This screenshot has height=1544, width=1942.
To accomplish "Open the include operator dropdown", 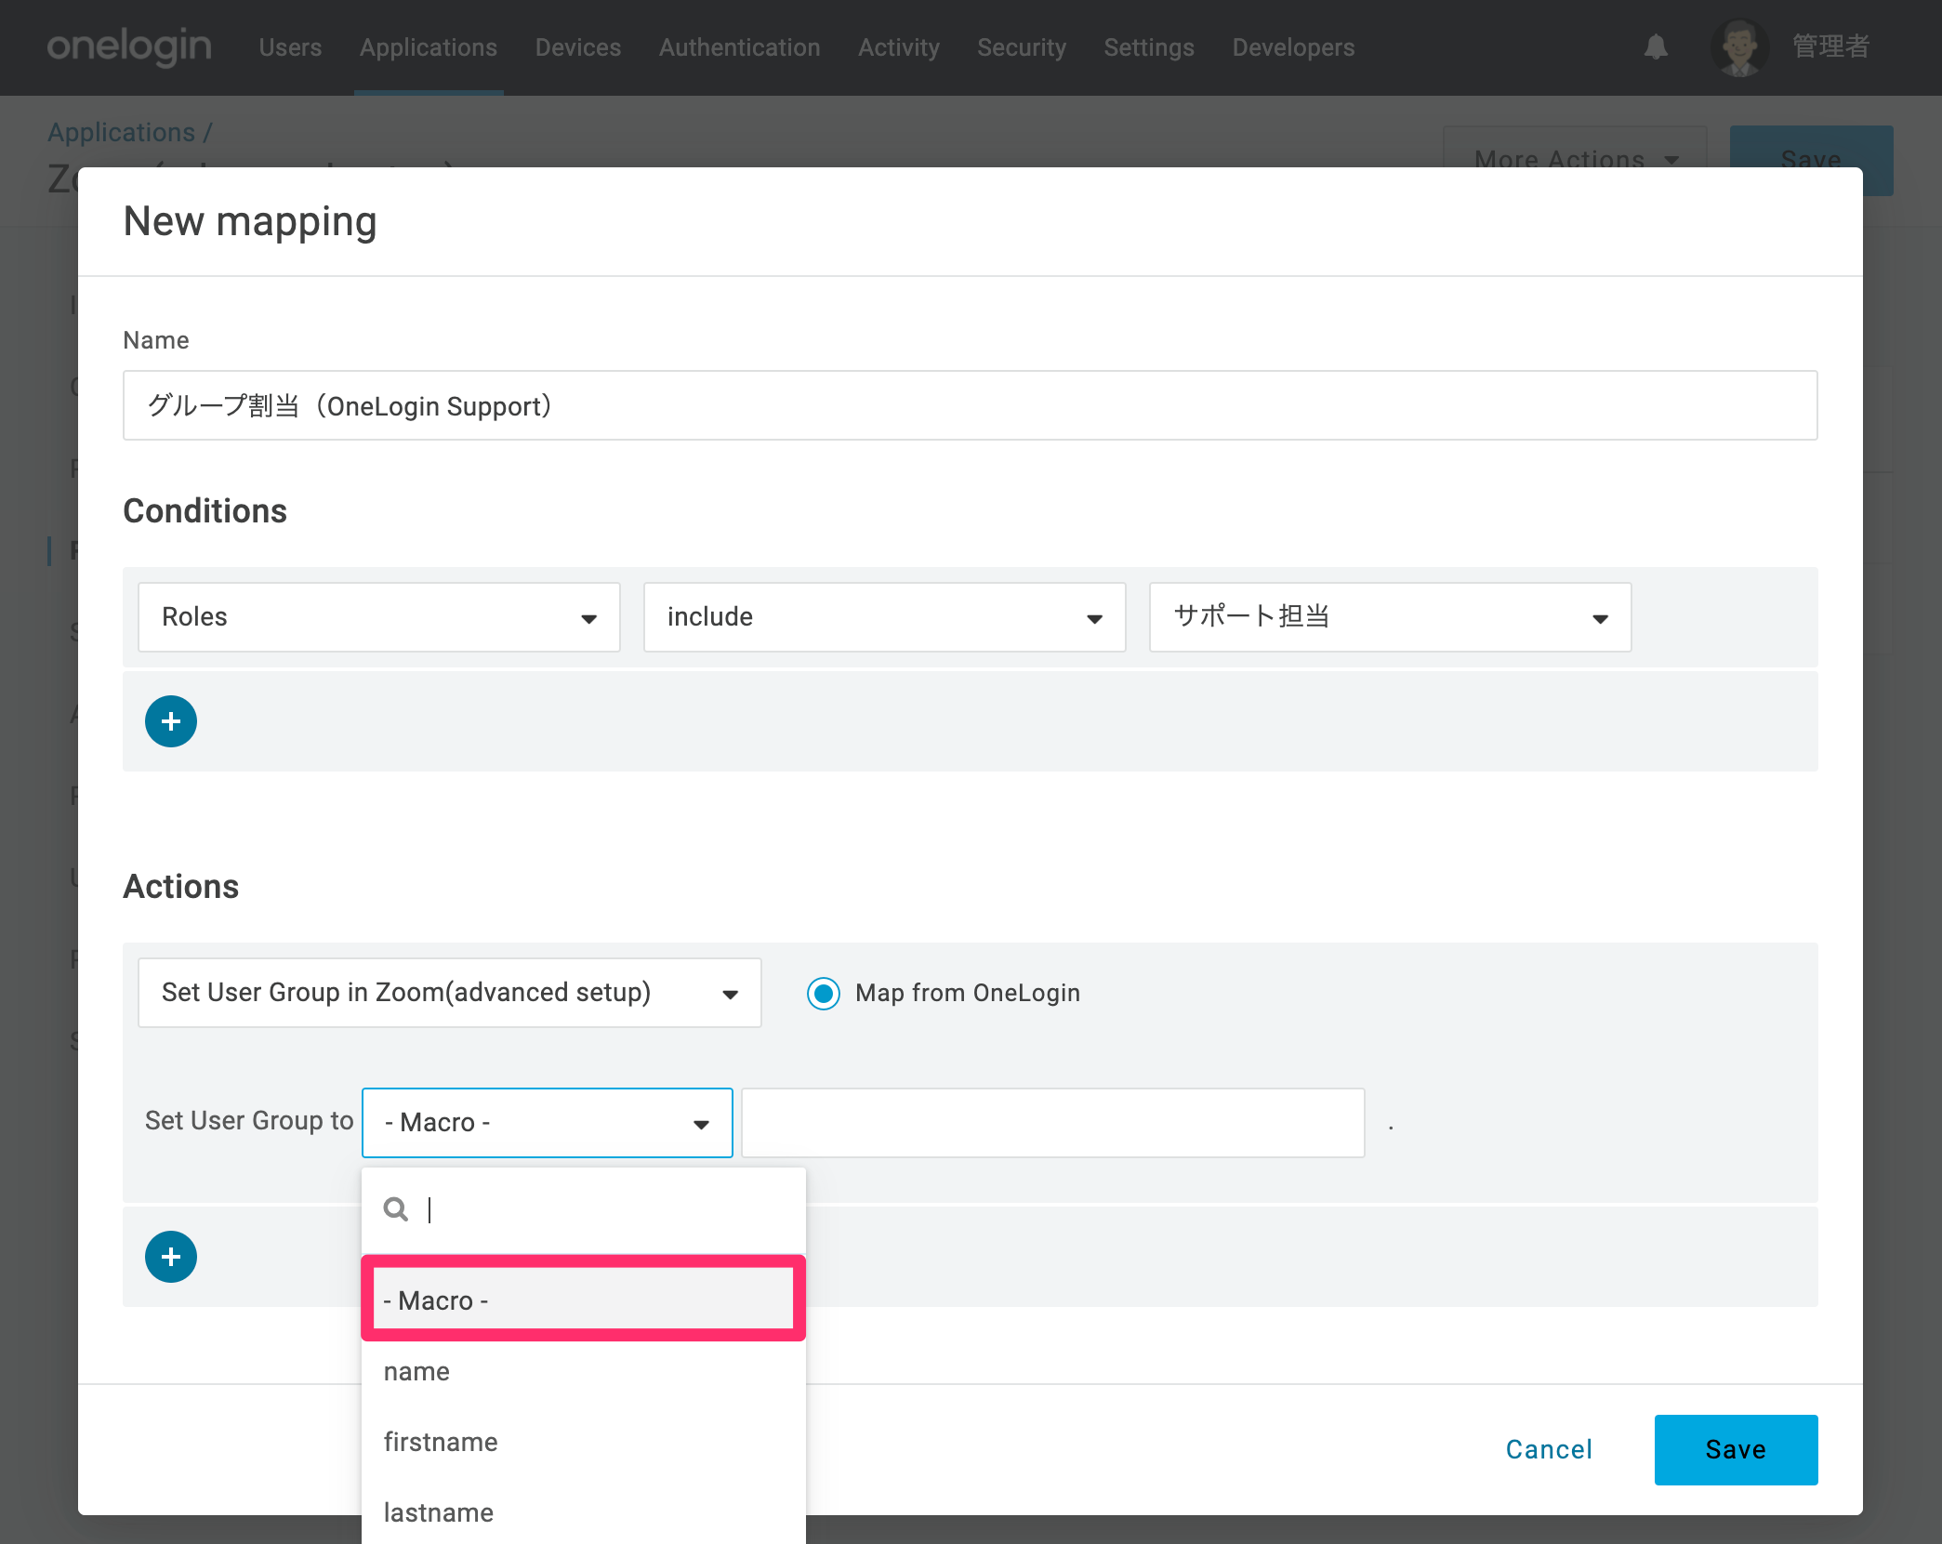I will pyautogui.click(x=885, y=617).
